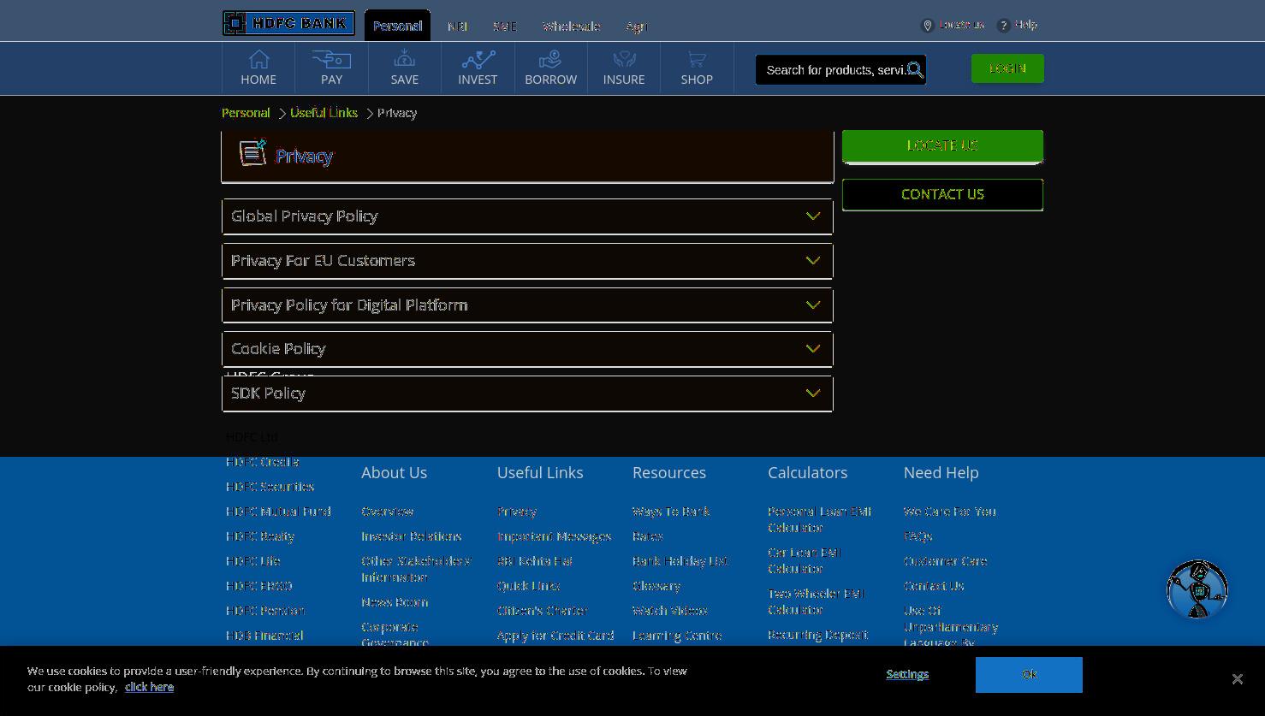Viewport: 1265px width, 716px height.
Task: Expand Global Privacy Policy section
Action: (527, 216)
